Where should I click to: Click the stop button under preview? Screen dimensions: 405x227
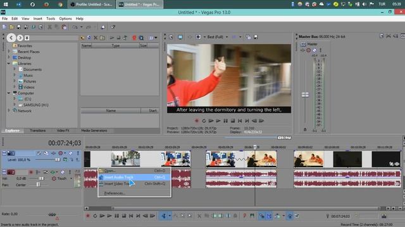tap(233, 120)
